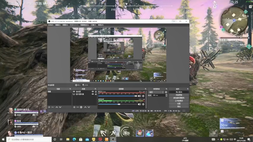The height and width of the screenshot is (142, 253).
Task: Open source Properties button above the docks
Action: click(78, 85)
